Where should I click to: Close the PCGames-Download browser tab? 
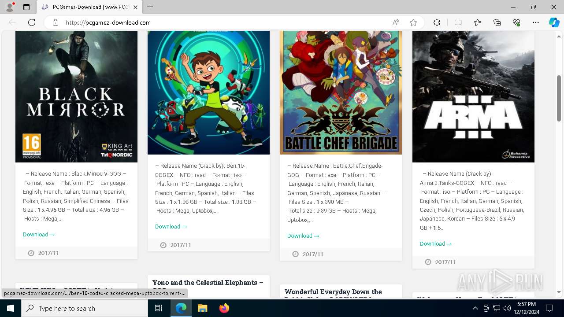click(x=135, y=7)
